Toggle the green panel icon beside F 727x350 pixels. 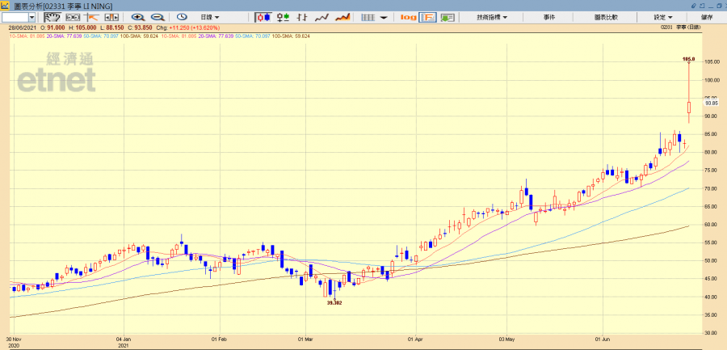point(447,17)
